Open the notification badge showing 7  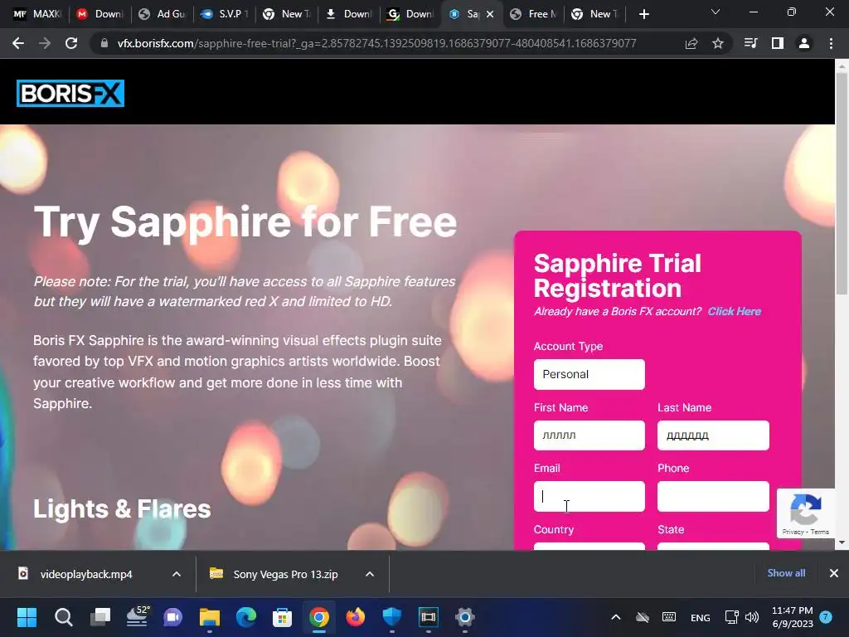826,617
